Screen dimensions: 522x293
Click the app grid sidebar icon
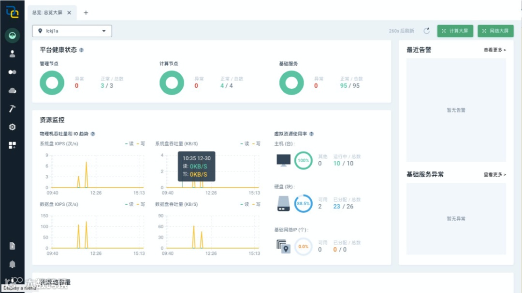[x=12, y=145]
